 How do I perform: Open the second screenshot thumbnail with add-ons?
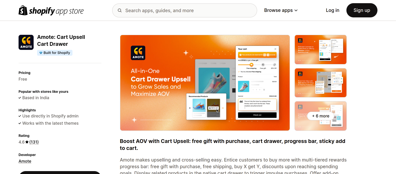(x=321, y=83)
